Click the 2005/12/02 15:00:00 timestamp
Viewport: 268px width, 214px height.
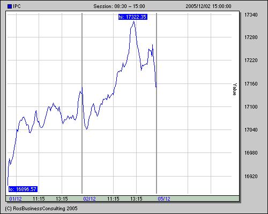pyautogui.click(x=209, y=6)
